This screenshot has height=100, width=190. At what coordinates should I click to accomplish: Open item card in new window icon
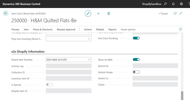175,13
